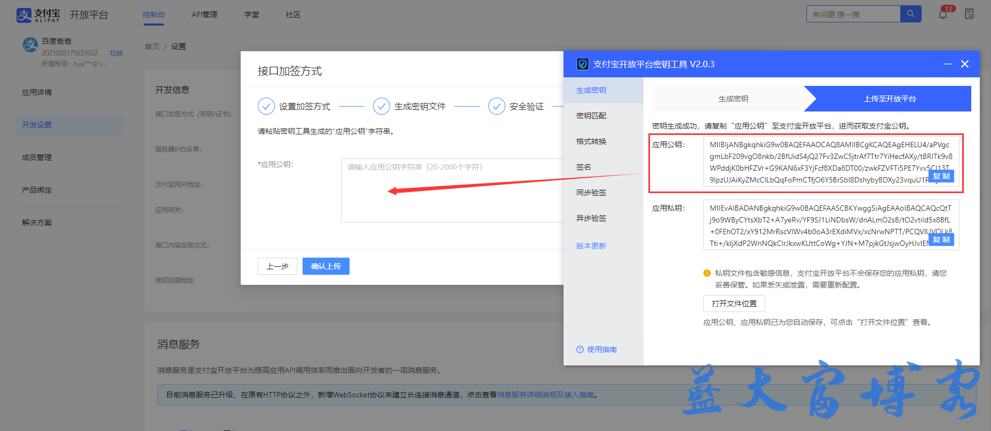991x431 pixels.
Task: Close the 密钥工具 window
Action: coord(965,64)
